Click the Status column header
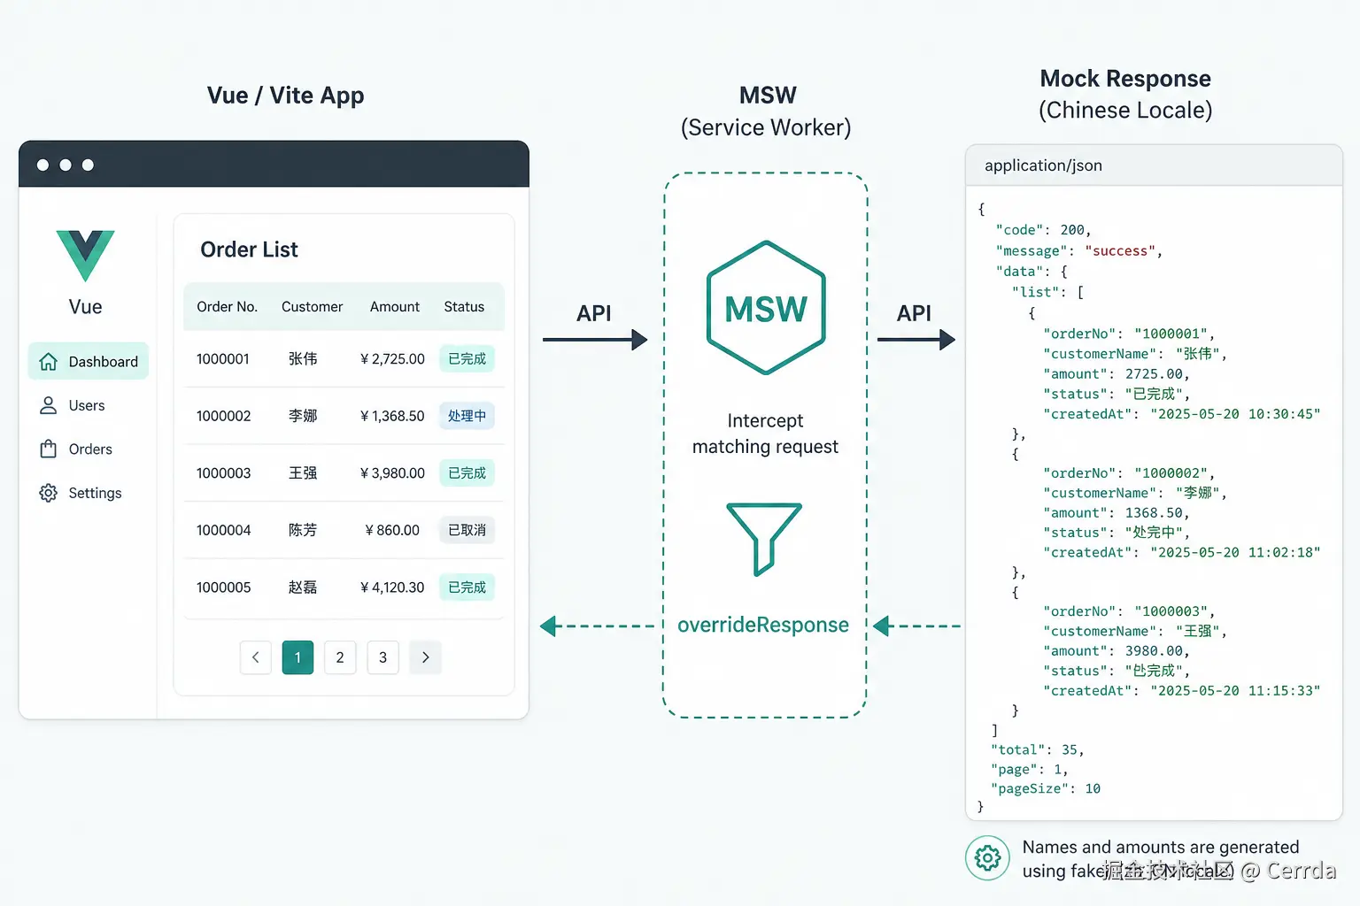Screen dimensions: 1360x906 click(x=464, y=307)
